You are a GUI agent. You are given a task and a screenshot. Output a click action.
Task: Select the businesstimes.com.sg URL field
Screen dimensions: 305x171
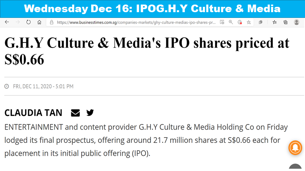(x=136, y=22)
